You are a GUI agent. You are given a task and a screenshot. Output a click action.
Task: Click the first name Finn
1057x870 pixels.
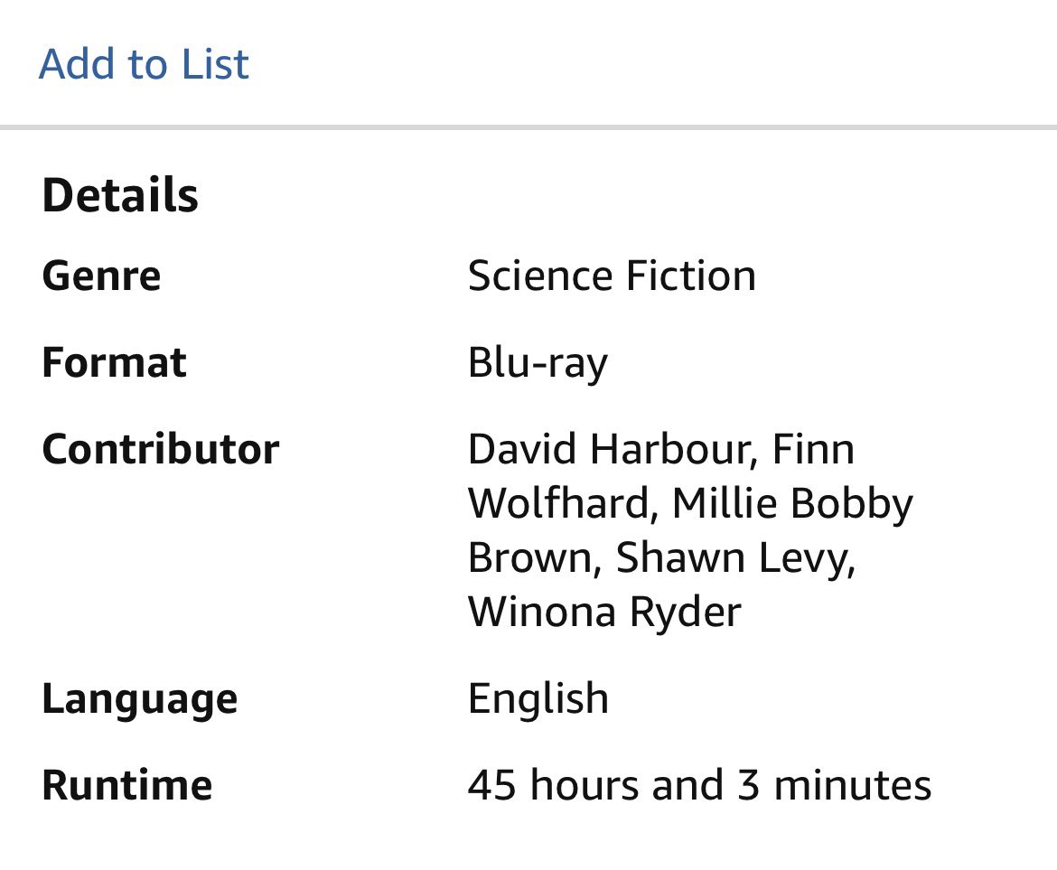click(x=813, y=449)
